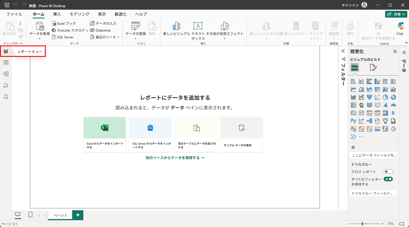Select the funnel chart visual
The height and width of the screenshot is (227, 409).
pos(369,97)
